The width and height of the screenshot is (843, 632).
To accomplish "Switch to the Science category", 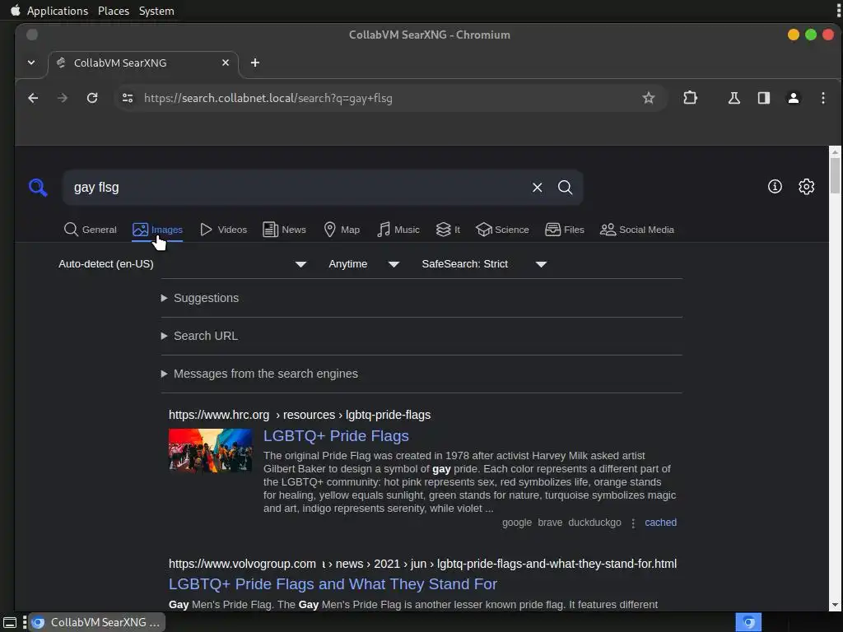I will coord(503,230).
